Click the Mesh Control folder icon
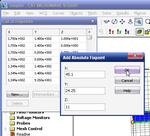 tap(12, 129)
